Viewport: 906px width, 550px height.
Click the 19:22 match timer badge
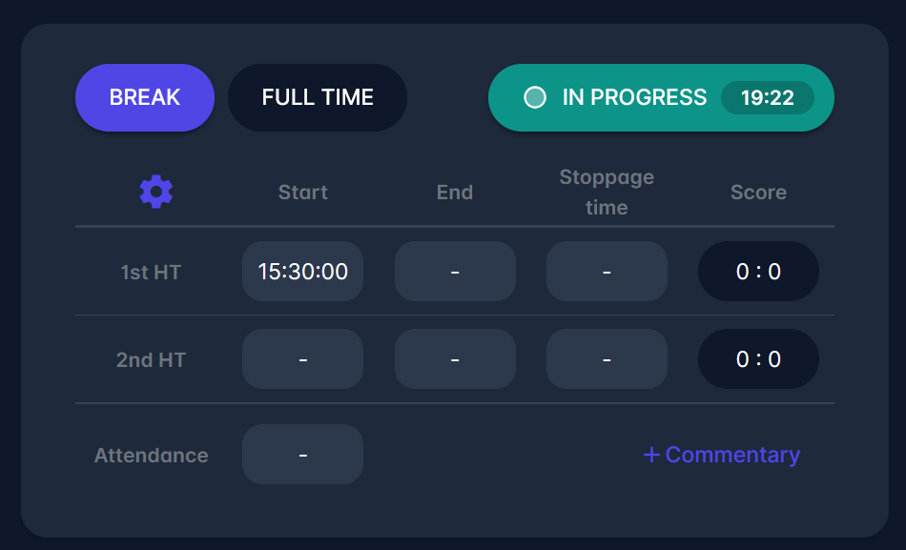click(767, 97)
